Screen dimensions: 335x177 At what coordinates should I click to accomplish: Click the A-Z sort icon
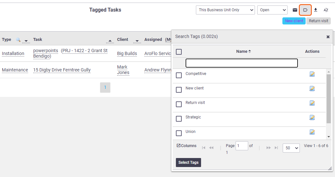[x=326, y=10]
